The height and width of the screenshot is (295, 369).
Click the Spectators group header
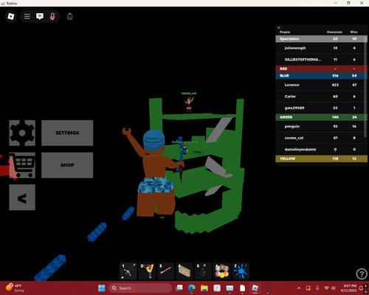pyautogui.click(x=320, y=39)
